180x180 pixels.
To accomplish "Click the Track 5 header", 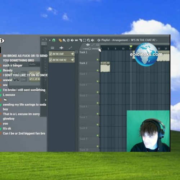I will pos(89,99).
